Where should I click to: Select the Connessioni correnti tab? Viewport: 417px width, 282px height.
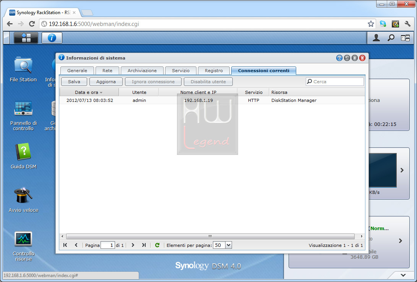pyautogui.click(x=264, y=71)
